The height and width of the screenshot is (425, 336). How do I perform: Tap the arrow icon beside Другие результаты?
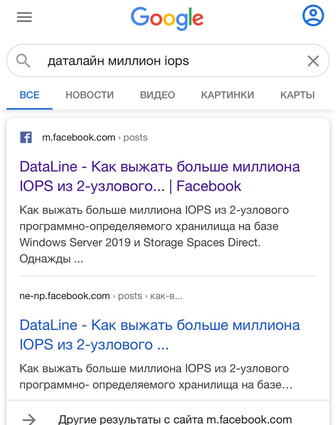(29, 419)
